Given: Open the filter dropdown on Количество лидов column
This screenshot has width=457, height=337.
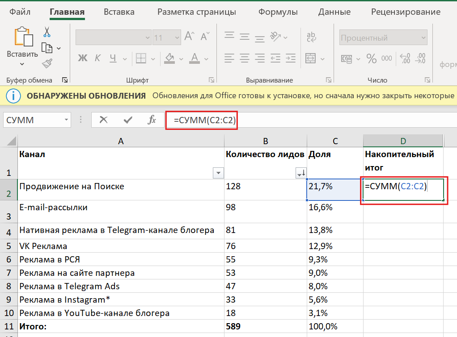Looking at the screenshot, I should click(300, 173).
